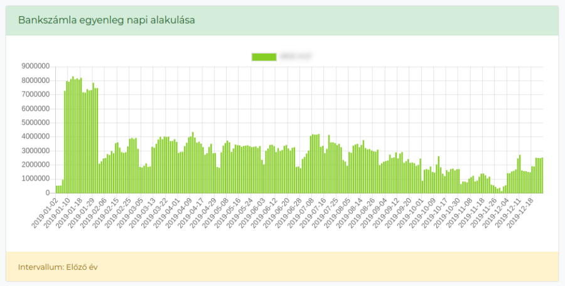Click 'Intervallum: Előző év' footer text
The image size is (565, 286).
pyautogui.click(x=58, y=267)
